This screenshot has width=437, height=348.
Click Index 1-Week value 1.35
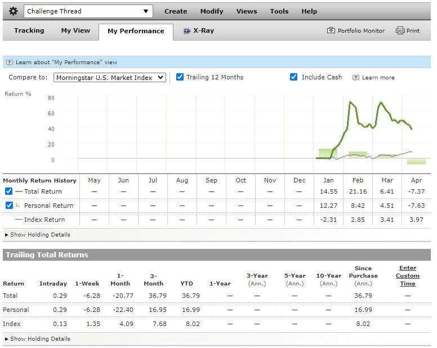[x=93, y=324]
